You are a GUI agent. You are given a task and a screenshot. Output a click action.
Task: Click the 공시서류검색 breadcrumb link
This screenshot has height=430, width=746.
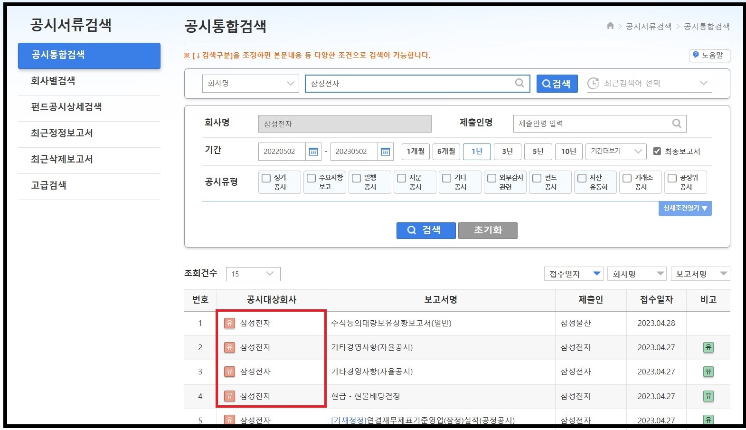[x=649, y=27]
